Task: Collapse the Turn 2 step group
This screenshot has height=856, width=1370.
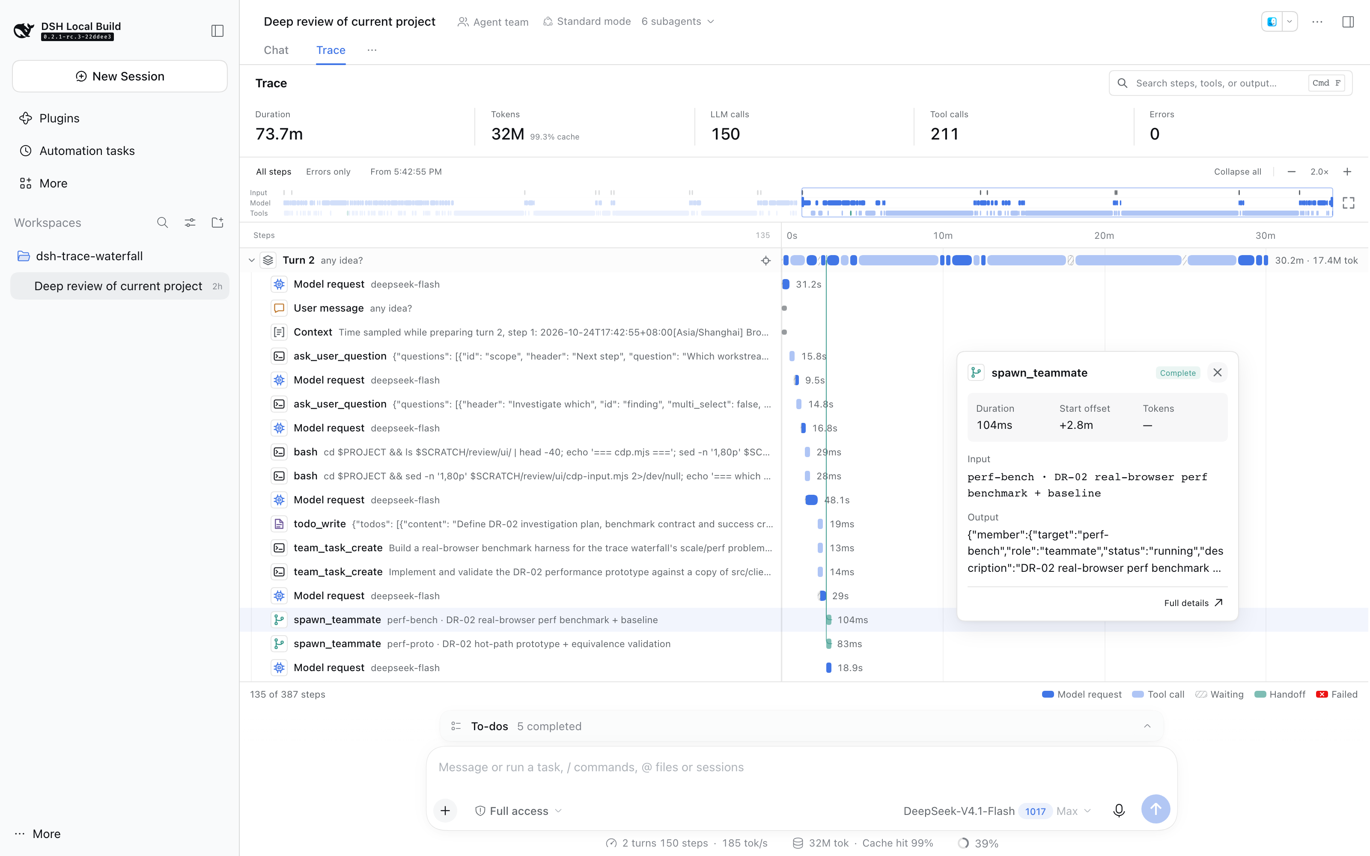Action: [251, 260]
